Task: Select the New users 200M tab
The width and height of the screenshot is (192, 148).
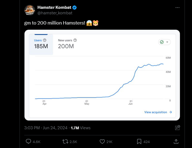Action: (67, 44)
